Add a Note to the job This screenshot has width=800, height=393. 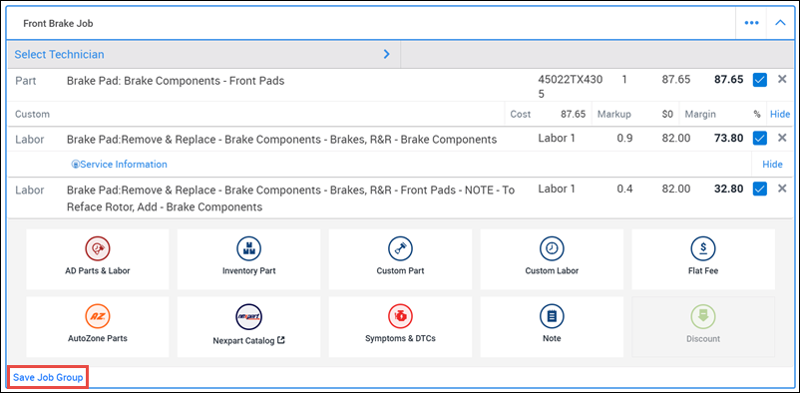(552, 326)
